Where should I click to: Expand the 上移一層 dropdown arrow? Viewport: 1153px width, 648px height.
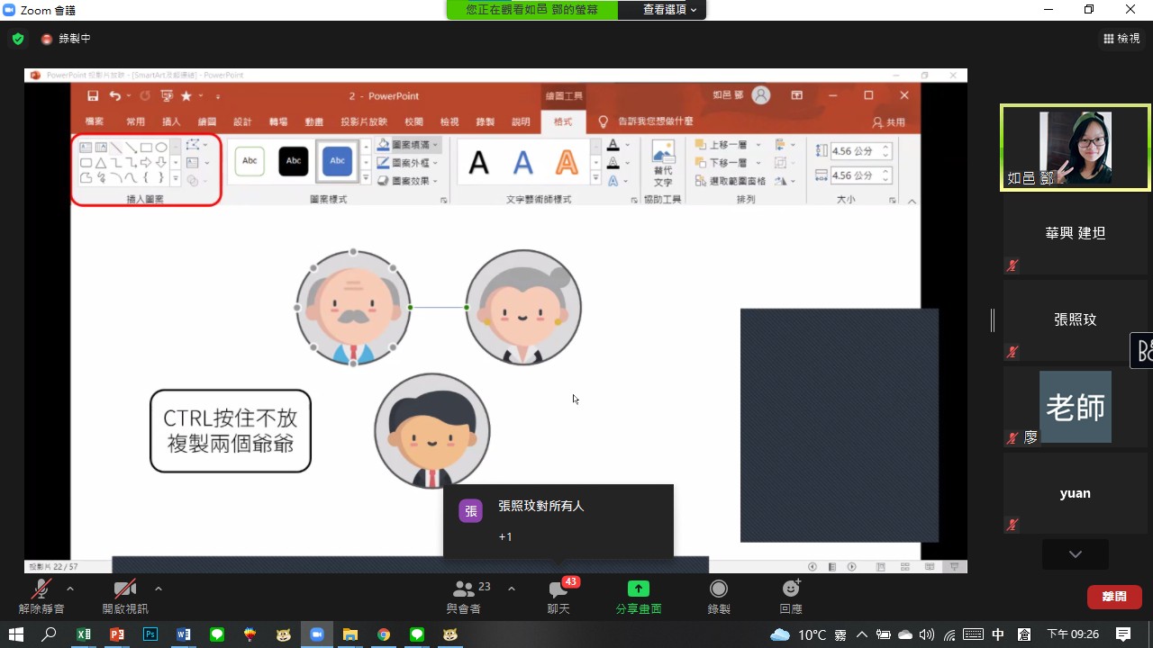coord(758,145)
